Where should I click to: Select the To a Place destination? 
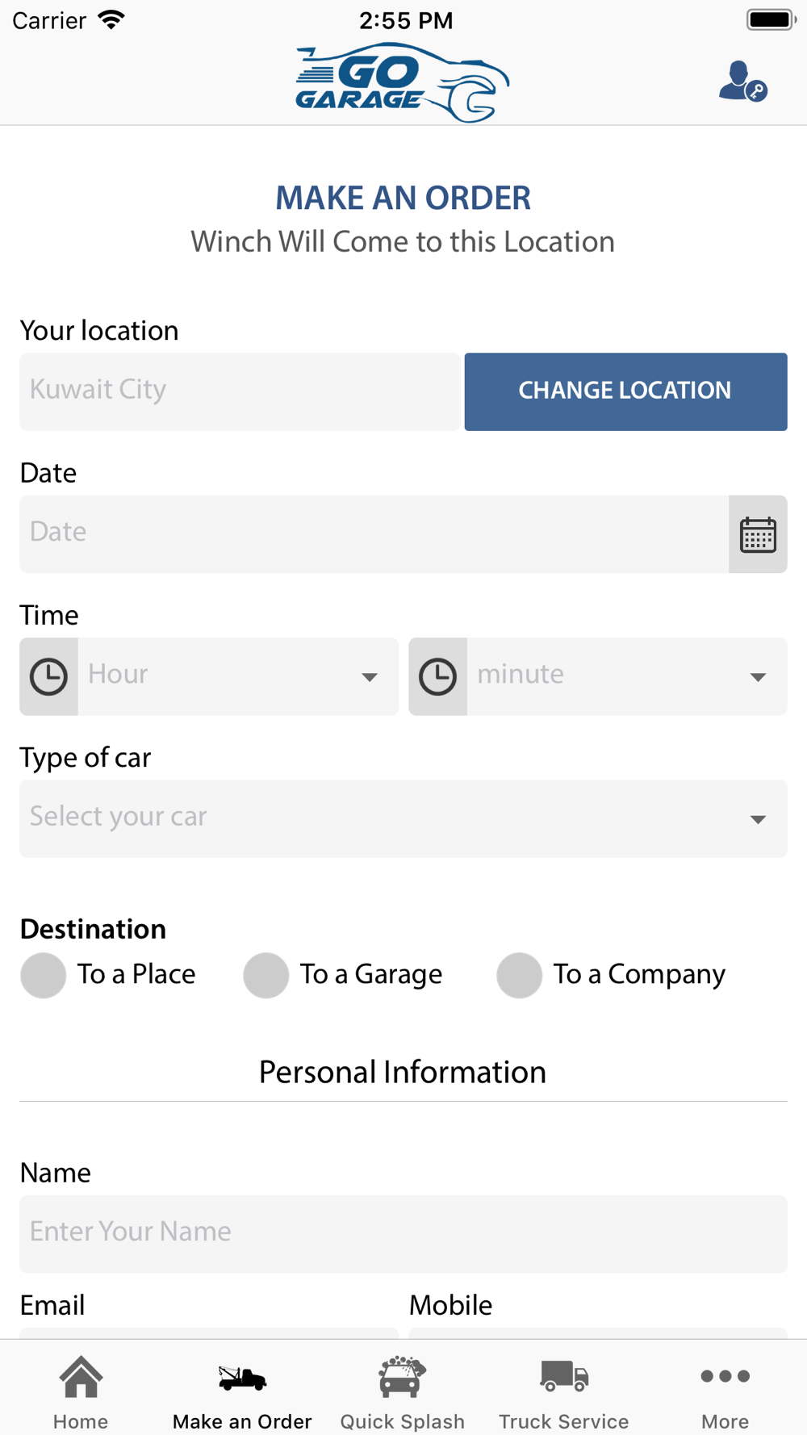(44, 975)
